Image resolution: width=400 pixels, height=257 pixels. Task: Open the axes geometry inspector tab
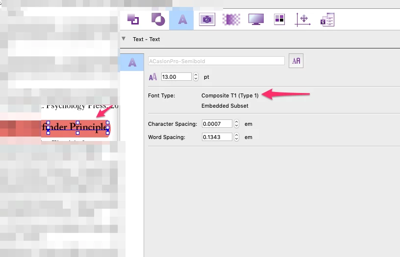(302, 20)
